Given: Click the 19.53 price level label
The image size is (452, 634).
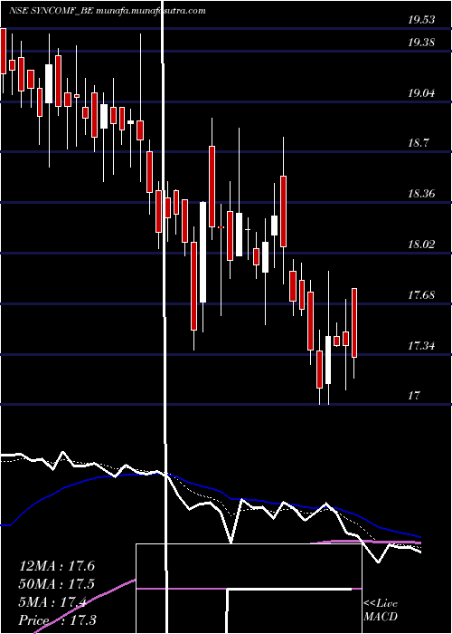Looking at the screenshot, I should coord(421,20).
